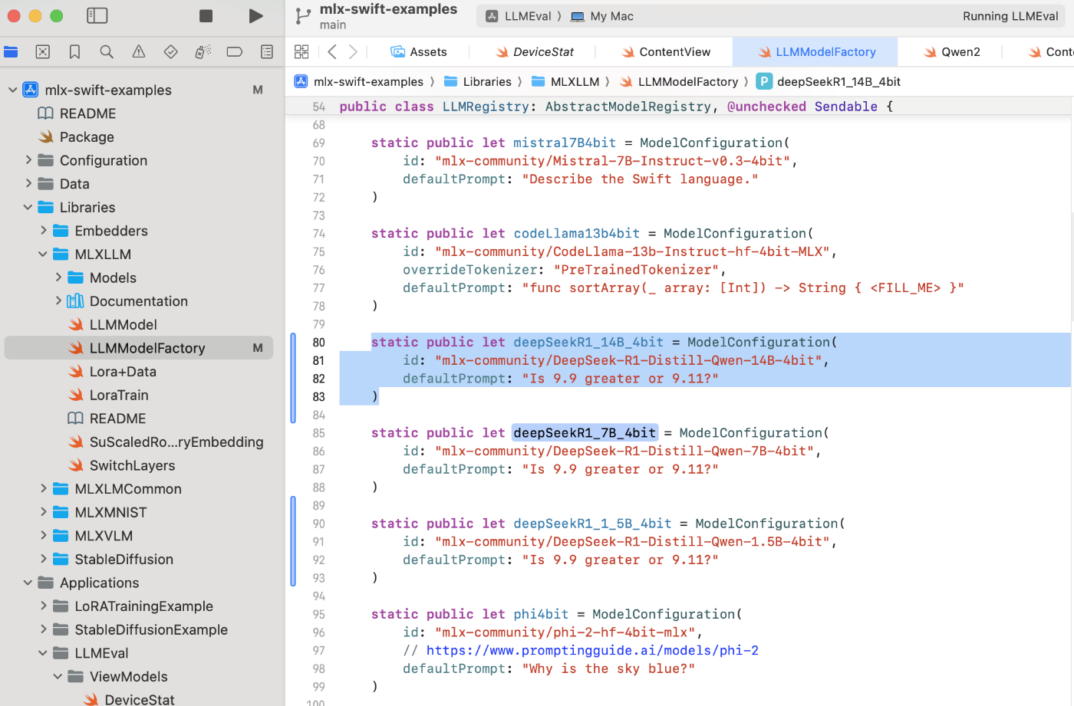This screenshot has width=1074, height=706.
Task: Expand the StableDiffusion folder
Action: coord(43,559)
